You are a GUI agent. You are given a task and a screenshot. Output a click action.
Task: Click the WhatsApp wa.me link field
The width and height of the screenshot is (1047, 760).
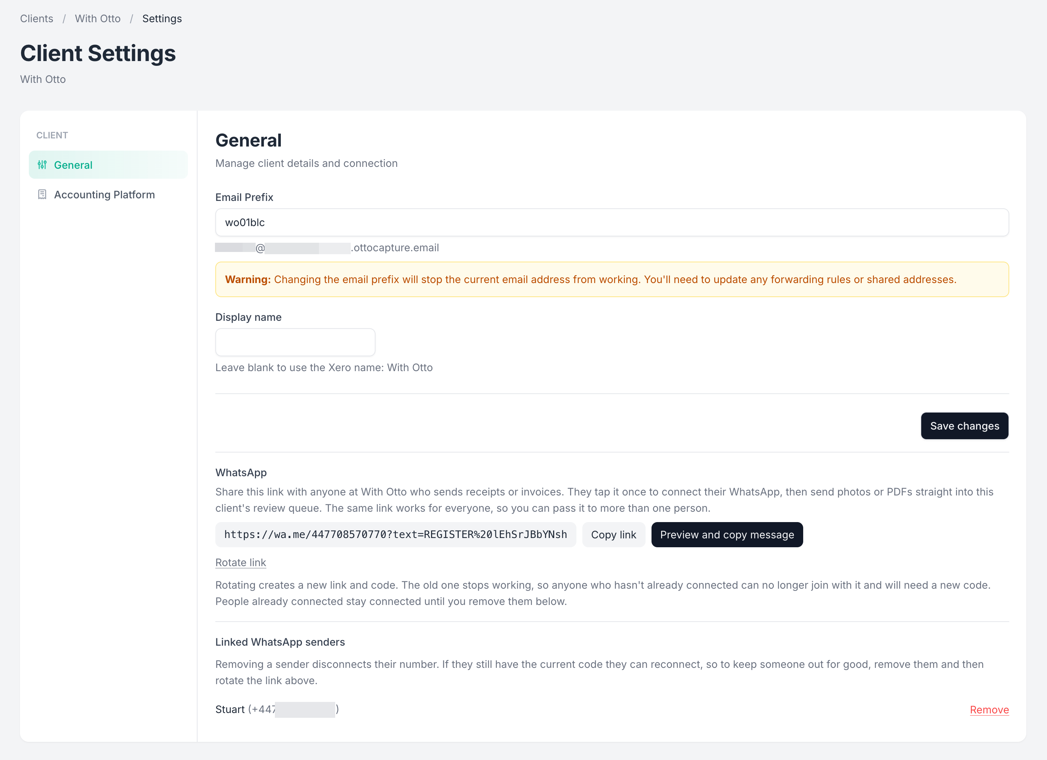pos(395,534)
